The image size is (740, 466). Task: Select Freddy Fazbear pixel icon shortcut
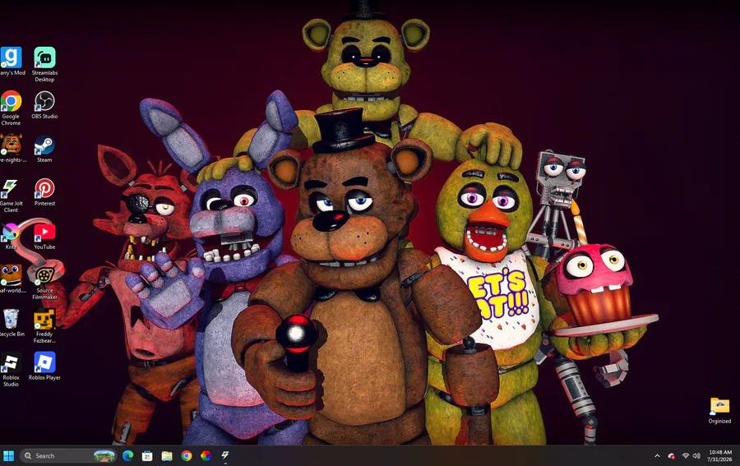point(45,326)
